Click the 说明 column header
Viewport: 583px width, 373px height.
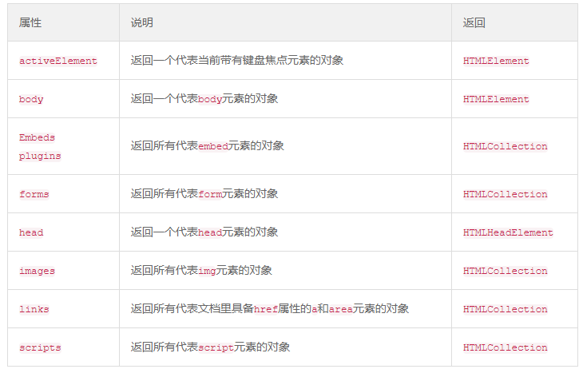click(141, 22)
